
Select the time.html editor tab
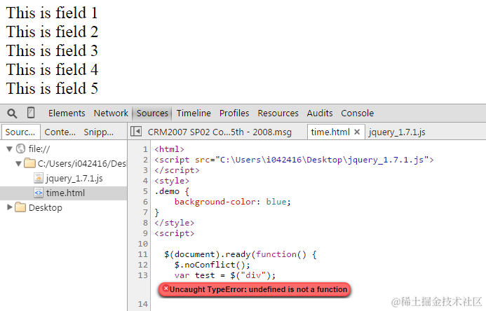330,132
